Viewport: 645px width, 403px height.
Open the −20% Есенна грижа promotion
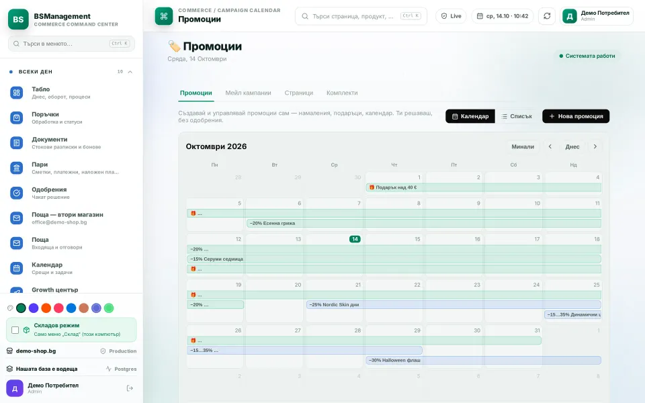pos(424,223)
